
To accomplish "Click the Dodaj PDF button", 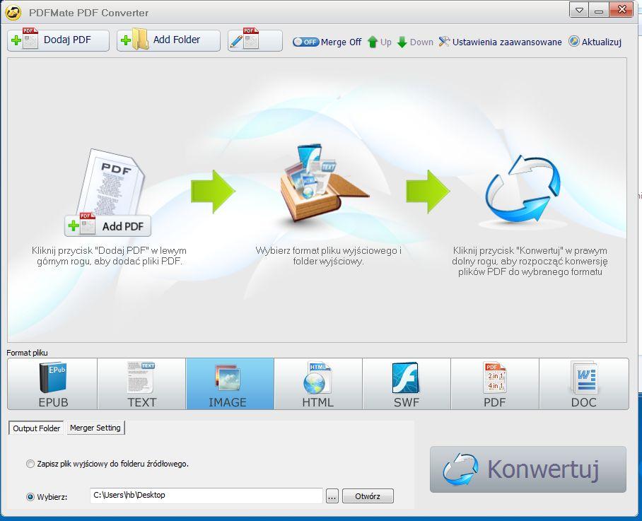I will [58, 40].
